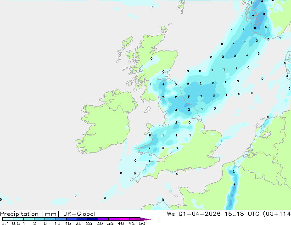Click the 'We' weekday label
Image resolution: width=291 pixels, height=225 pixels.
pyautogui.click(x=171, y=214)
